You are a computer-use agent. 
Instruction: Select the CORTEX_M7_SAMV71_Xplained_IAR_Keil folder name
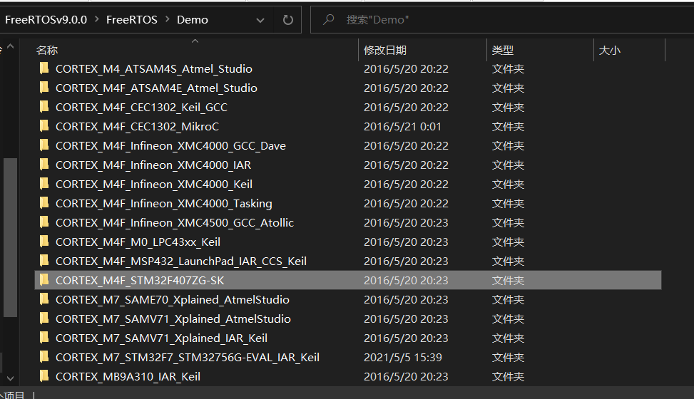pyautogui.click(x=161, y=338)
